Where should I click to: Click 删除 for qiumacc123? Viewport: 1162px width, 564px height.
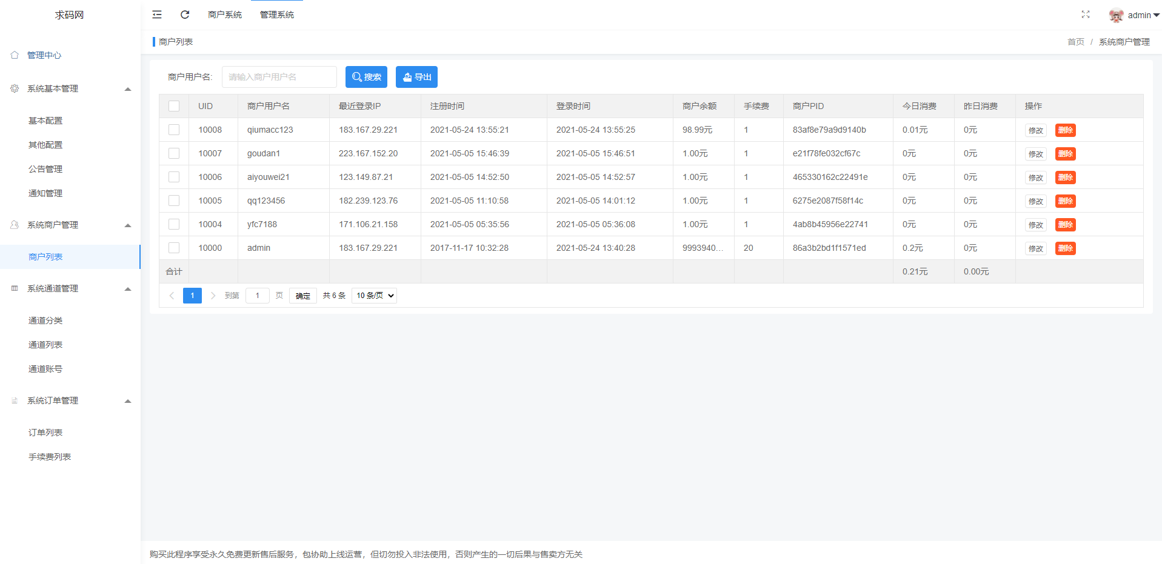(1066, 130)
